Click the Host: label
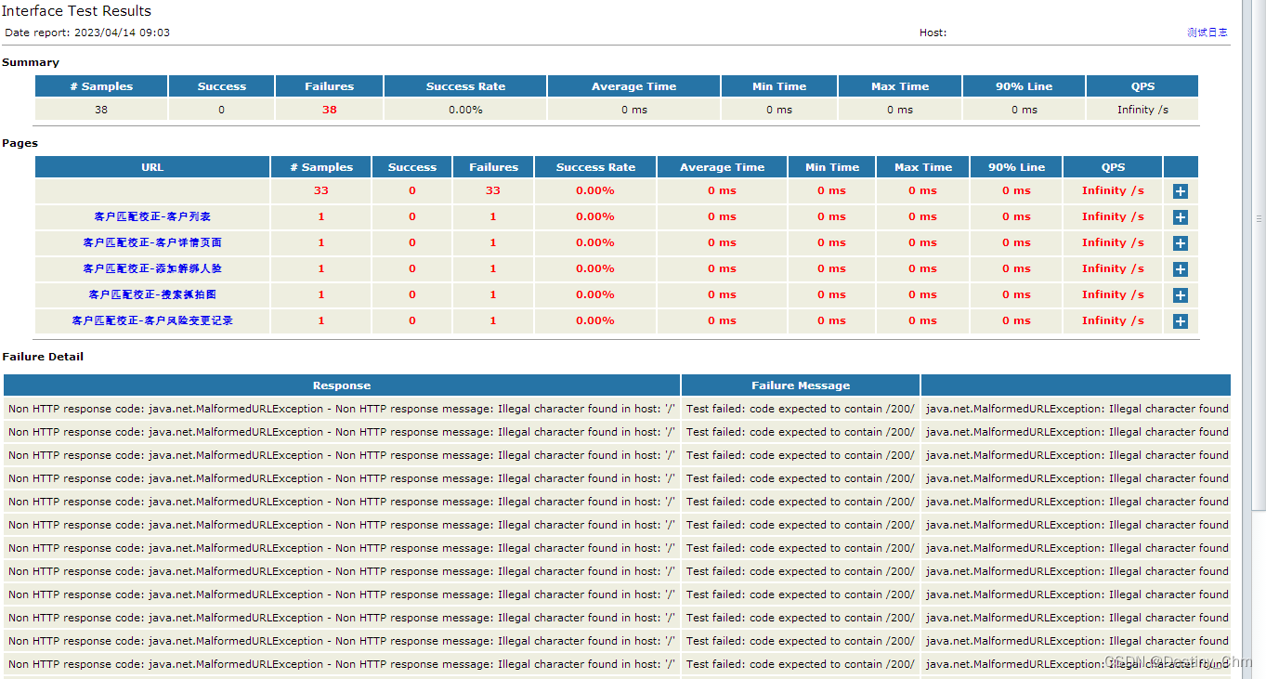1266x679 pixels. 933,33
